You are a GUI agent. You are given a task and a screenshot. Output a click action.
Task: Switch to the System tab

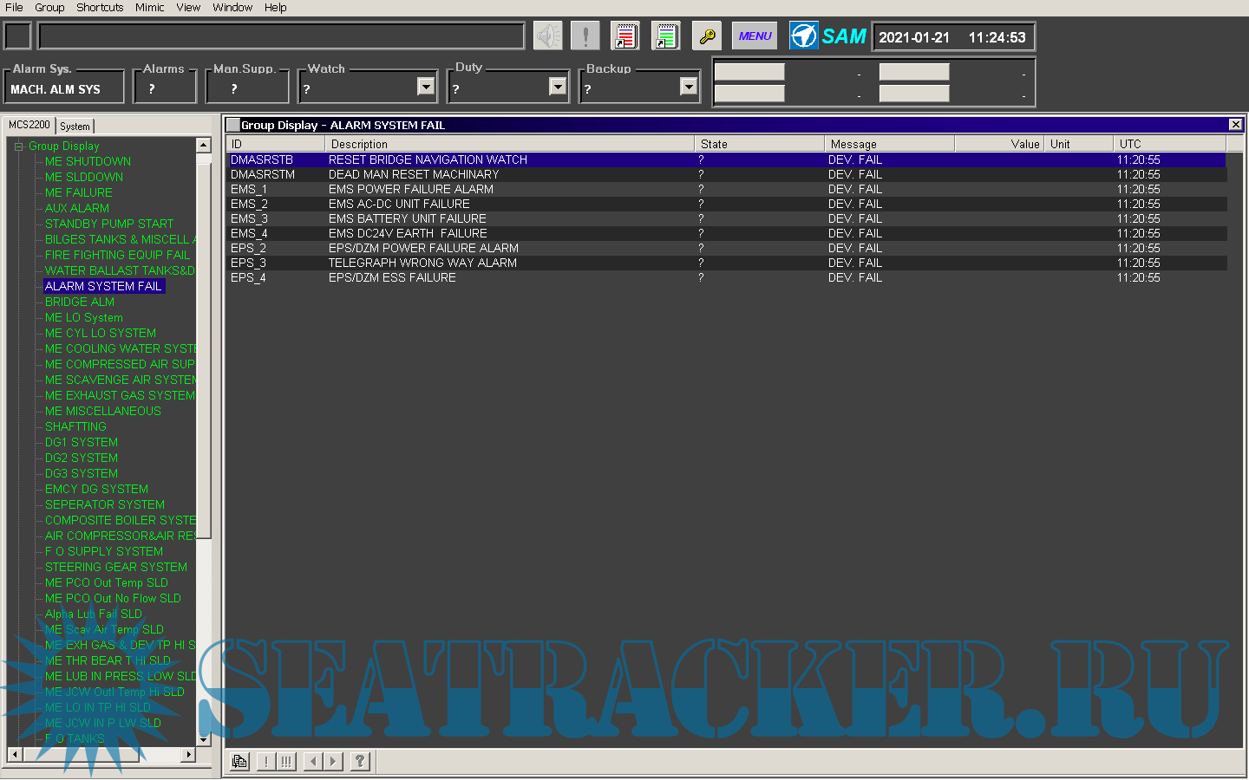pos(75,127)
